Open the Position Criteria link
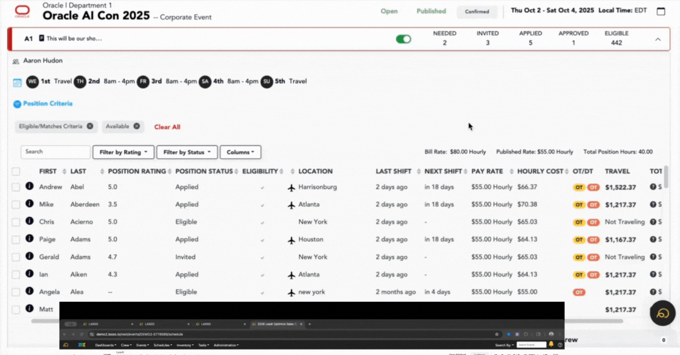Viewport: 680px width, 355px height. (48, 104)
